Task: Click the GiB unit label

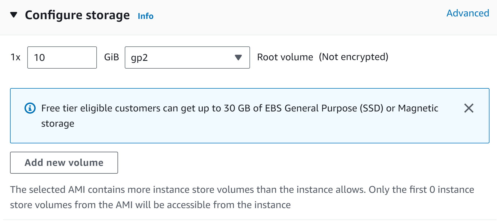Action: [111, 57]
